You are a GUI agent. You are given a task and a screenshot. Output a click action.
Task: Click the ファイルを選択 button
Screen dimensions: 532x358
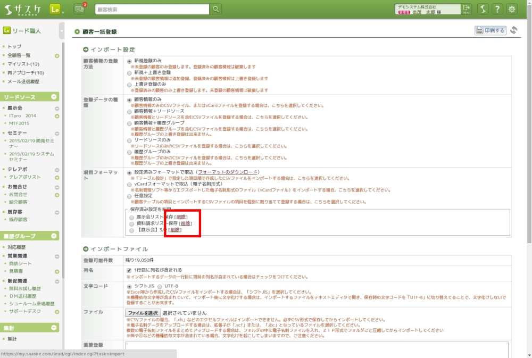tap(143, 313)
